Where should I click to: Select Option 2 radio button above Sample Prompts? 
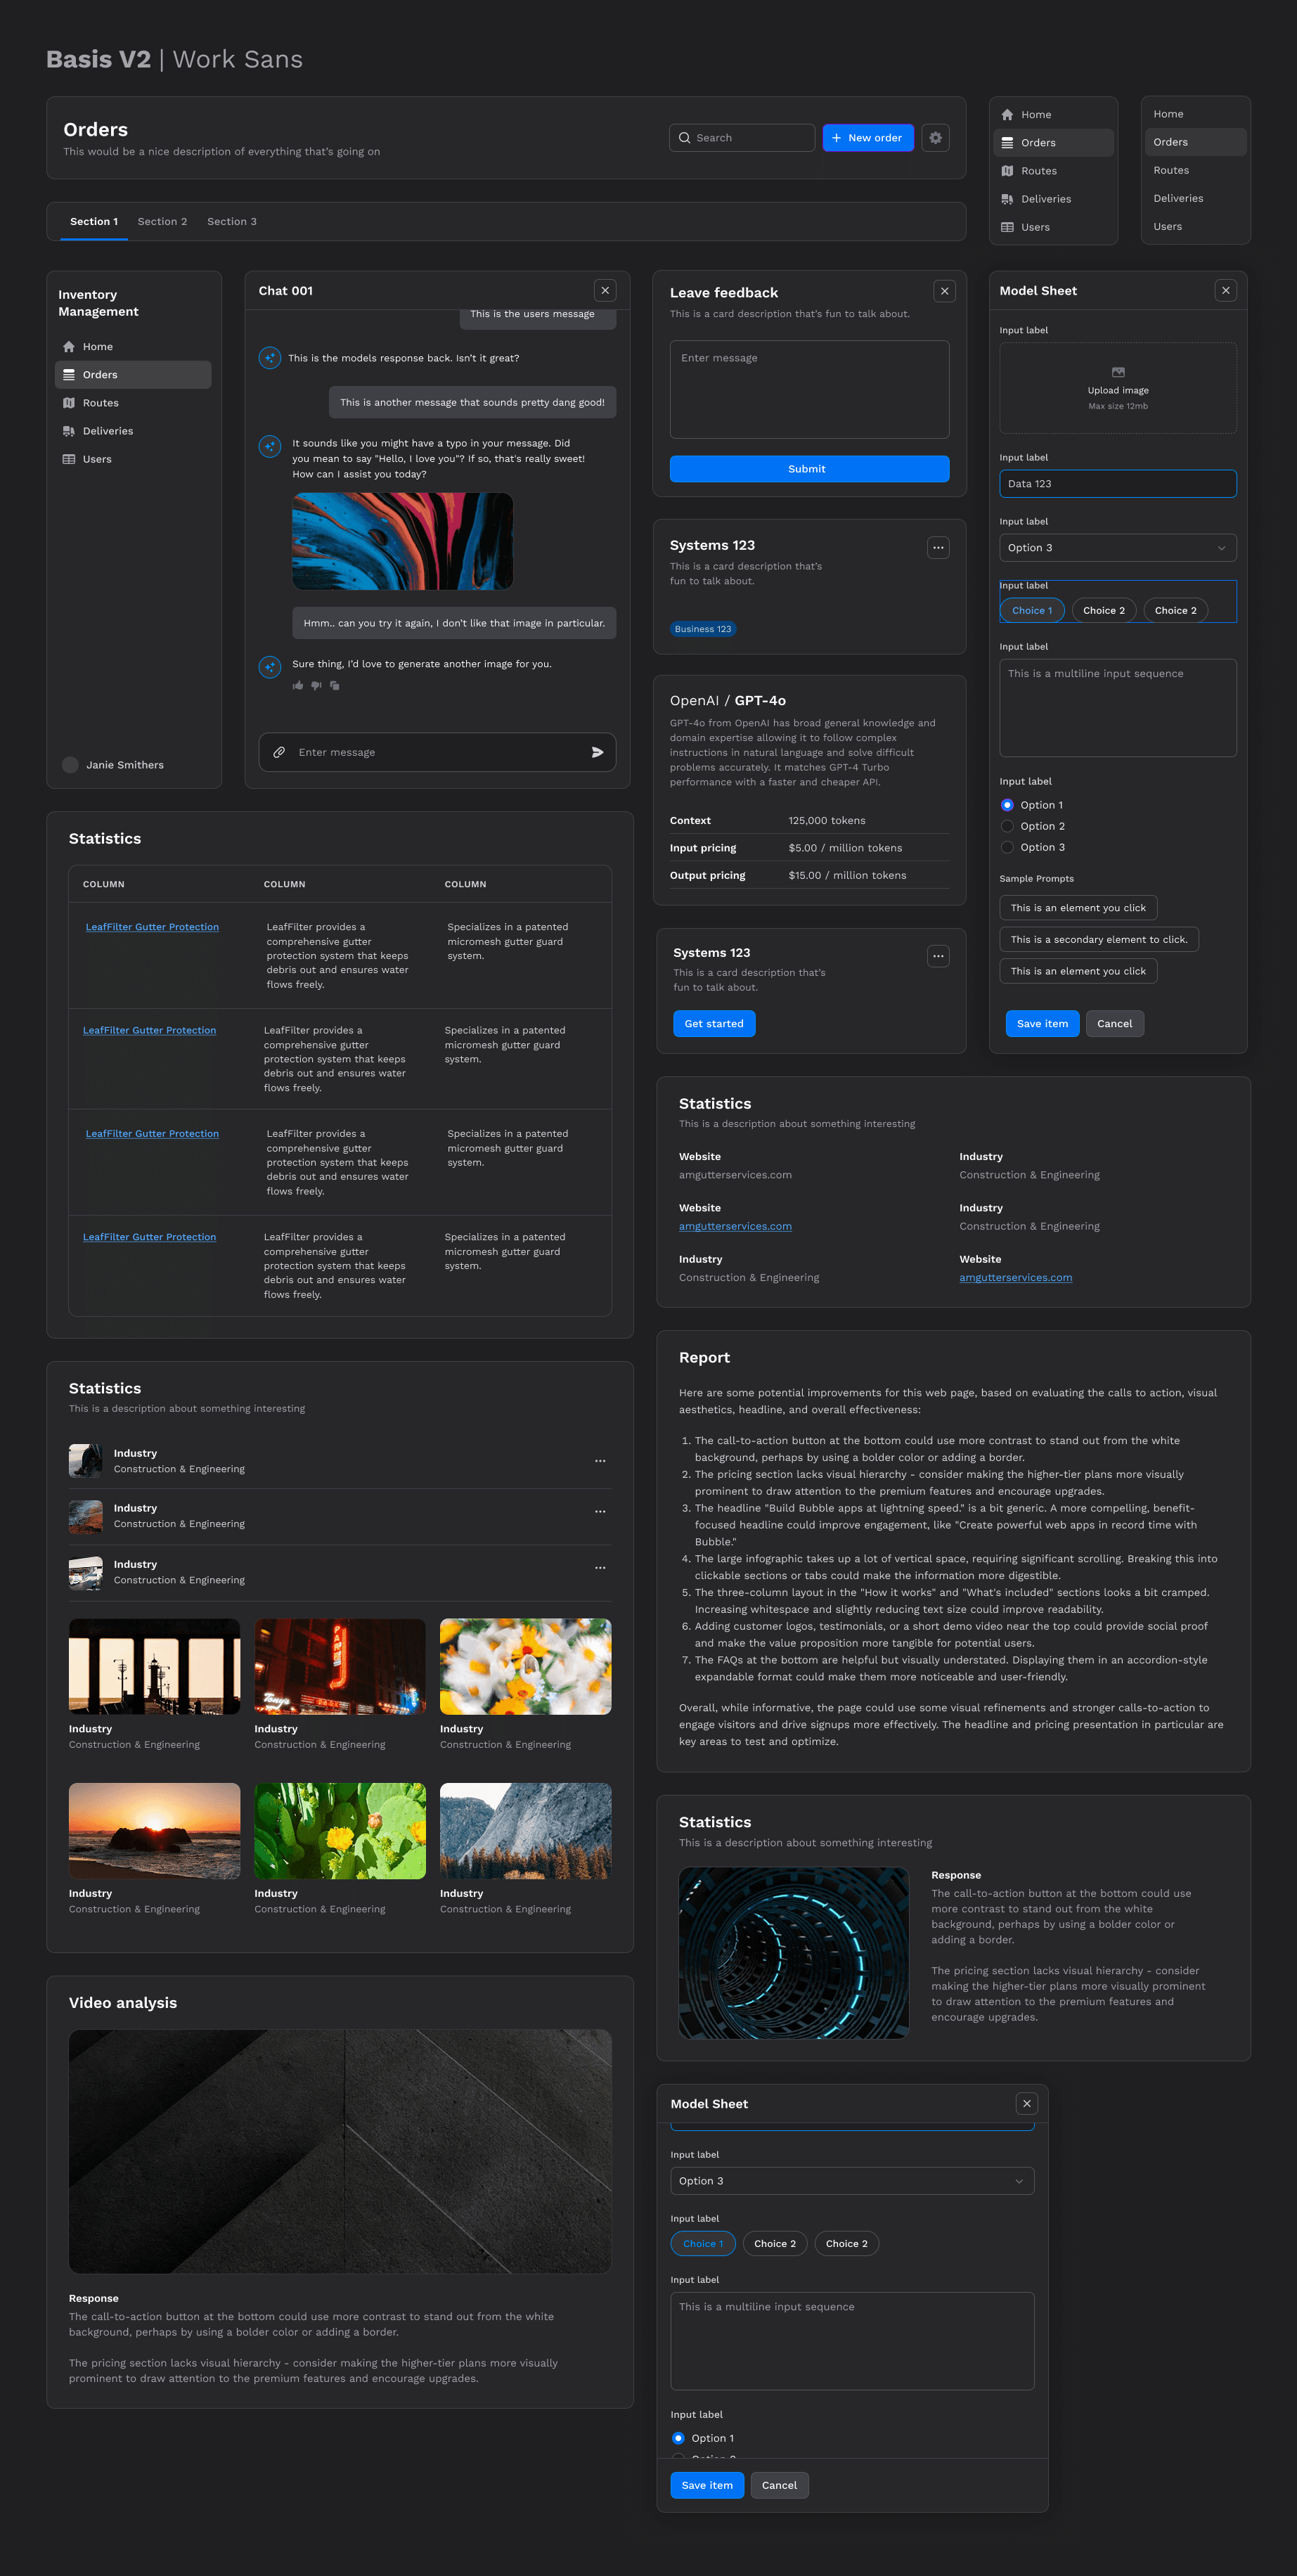click(1007, 826)
